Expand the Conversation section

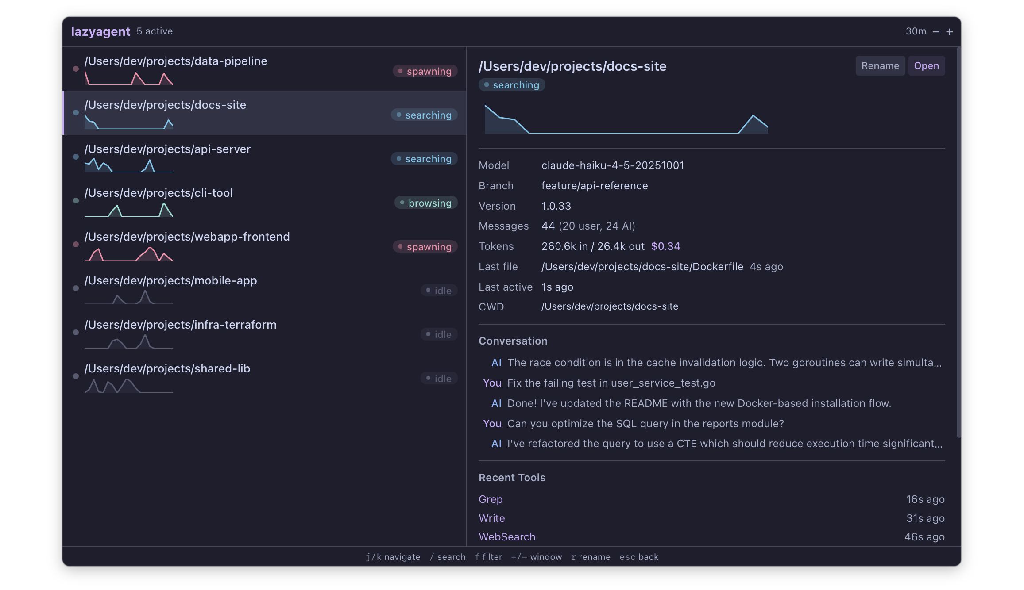(x=513, y=341)
